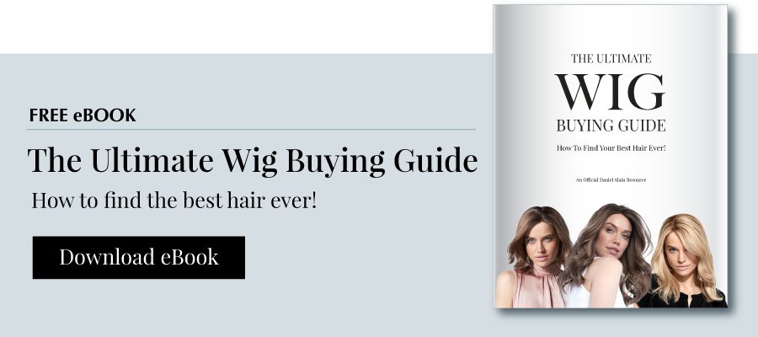The image size is (758, 337).
Task: Click BUYING GUIDE text on the cover
Action: 611,126
